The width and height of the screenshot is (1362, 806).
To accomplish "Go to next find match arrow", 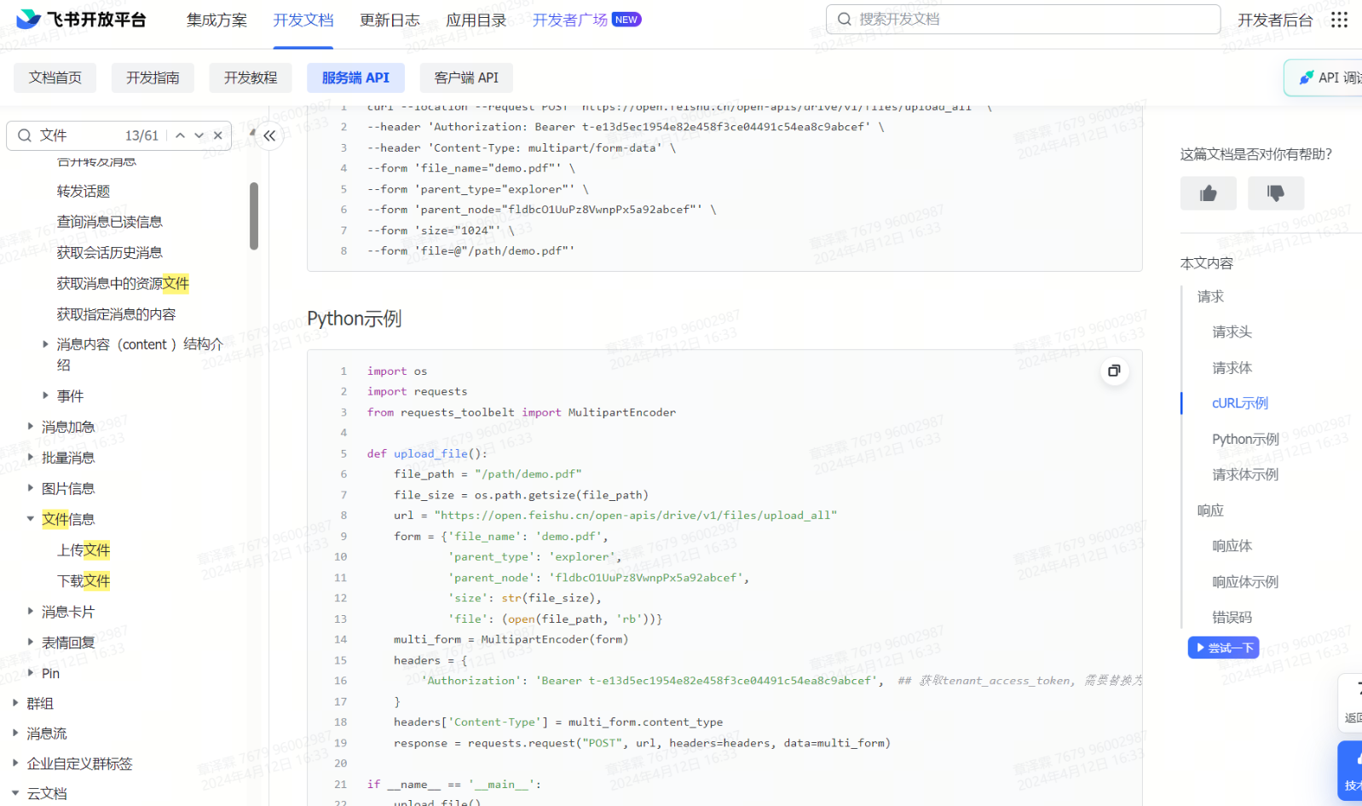I will tap(199, 135).
